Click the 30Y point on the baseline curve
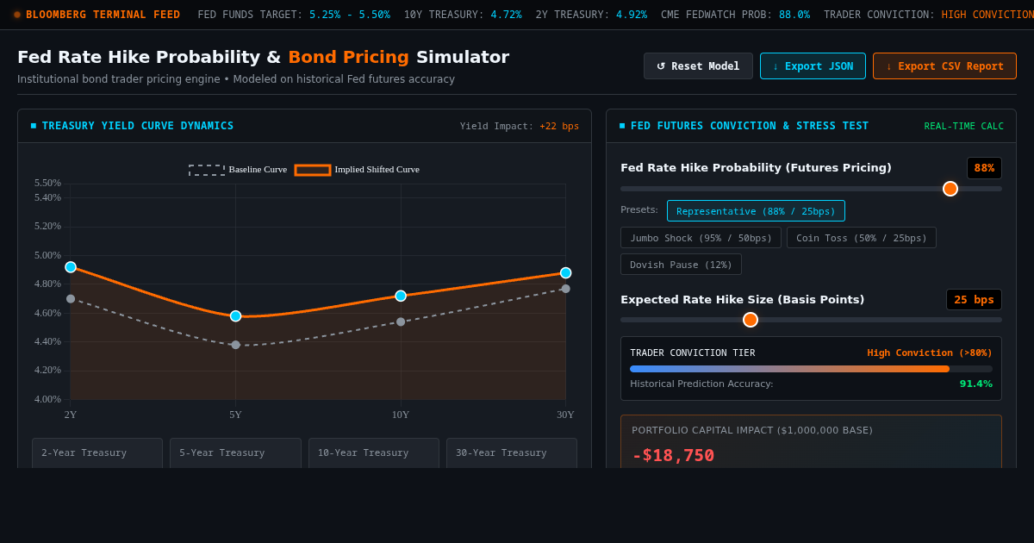 pos(565,289)
